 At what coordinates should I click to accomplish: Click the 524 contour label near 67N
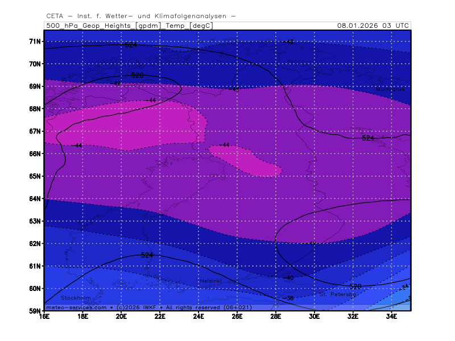click(x=368, y=138)
